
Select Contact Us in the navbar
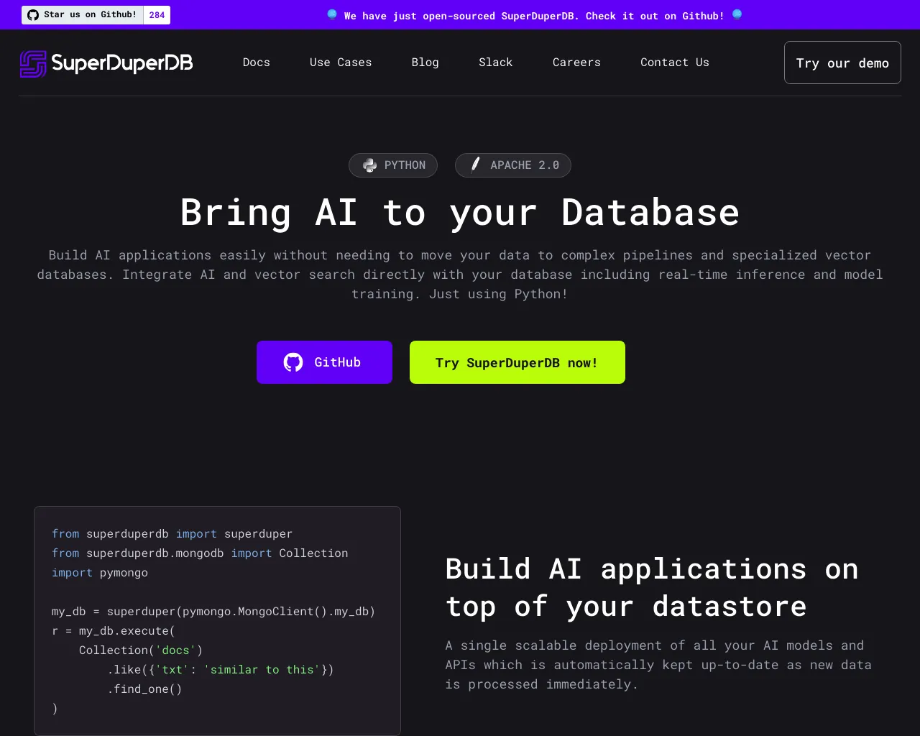[675, 63]
